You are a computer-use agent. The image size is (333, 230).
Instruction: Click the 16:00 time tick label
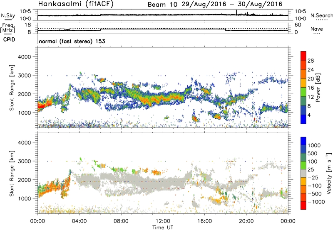(x=204, y=221)
